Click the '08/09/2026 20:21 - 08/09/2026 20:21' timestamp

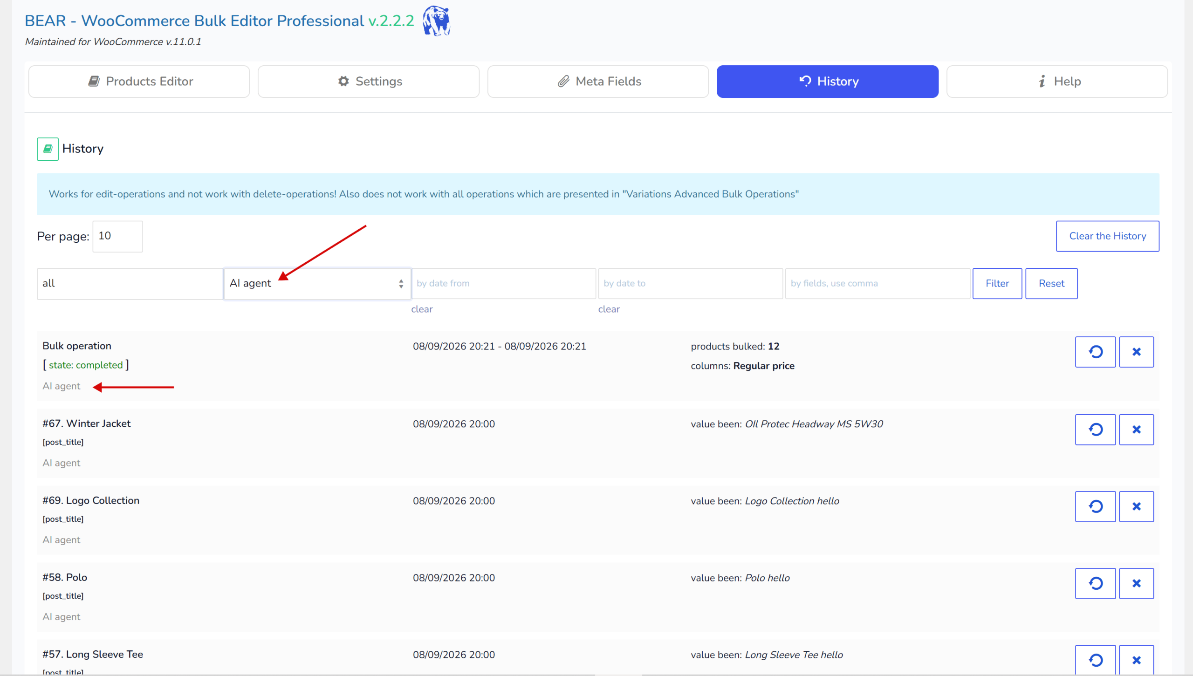(499, 346)
